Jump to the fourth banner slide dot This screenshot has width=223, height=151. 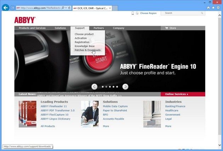tap(113, 87)
